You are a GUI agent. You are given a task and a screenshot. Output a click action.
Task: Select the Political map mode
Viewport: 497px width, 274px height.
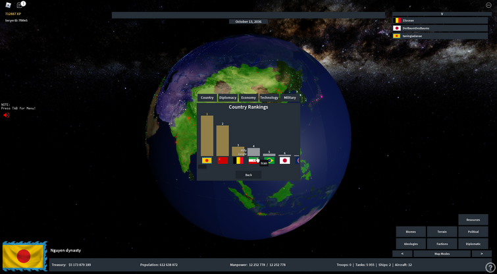pyautogui.click(x=473, y=232)
